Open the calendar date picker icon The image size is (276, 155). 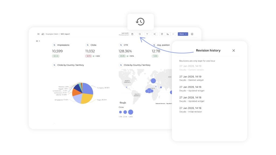click(x=132, y=34)
